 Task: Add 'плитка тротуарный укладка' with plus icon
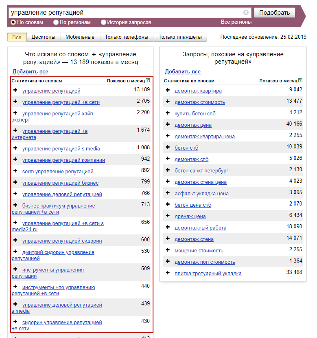pos(168,273)
